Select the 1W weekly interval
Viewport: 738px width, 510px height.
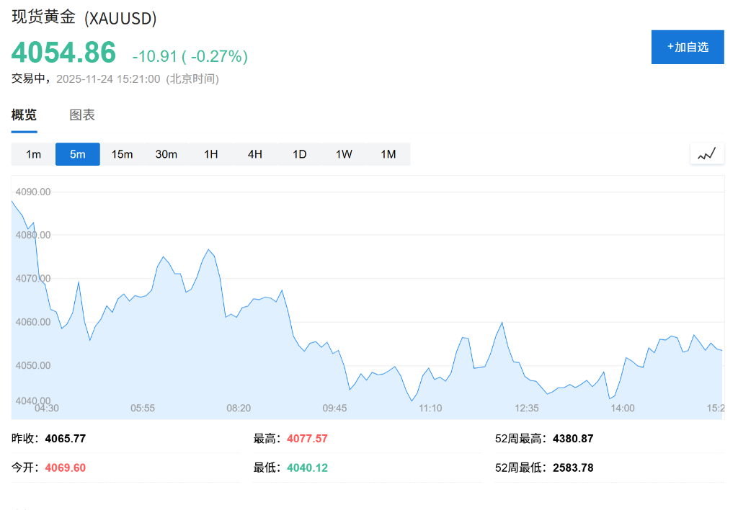(x=344, y=153)
